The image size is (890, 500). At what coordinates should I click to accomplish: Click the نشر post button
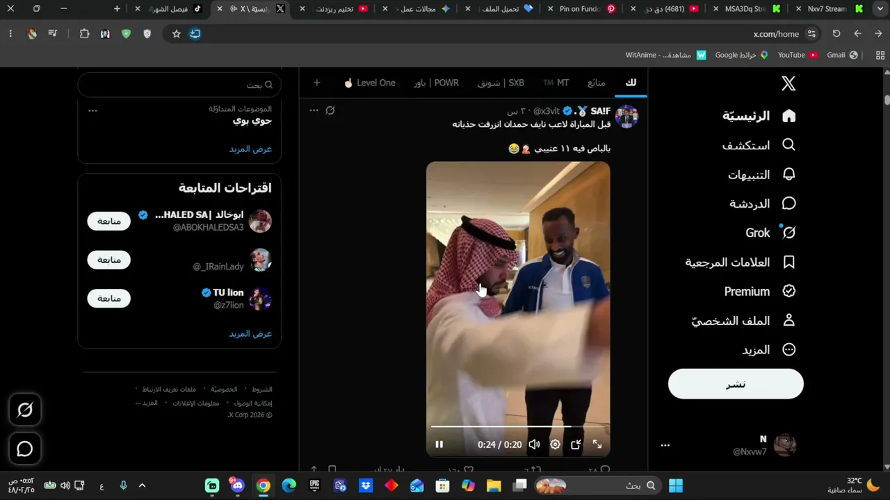point(736,384)
